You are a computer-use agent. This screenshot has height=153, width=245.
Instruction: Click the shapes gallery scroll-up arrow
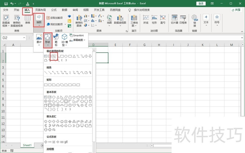tap(94, 50)
